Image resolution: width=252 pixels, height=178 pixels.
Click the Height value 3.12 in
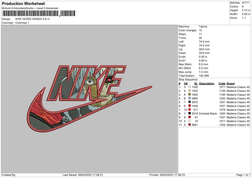click(246, 10)
